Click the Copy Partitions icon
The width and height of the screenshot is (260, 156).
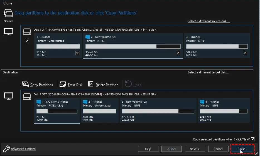tap(25, 84)
